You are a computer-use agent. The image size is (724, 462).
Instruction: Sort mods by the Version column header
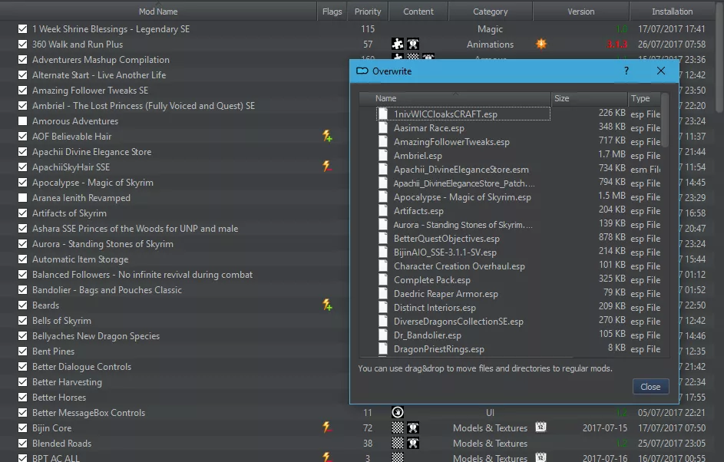tap(581, 12)
